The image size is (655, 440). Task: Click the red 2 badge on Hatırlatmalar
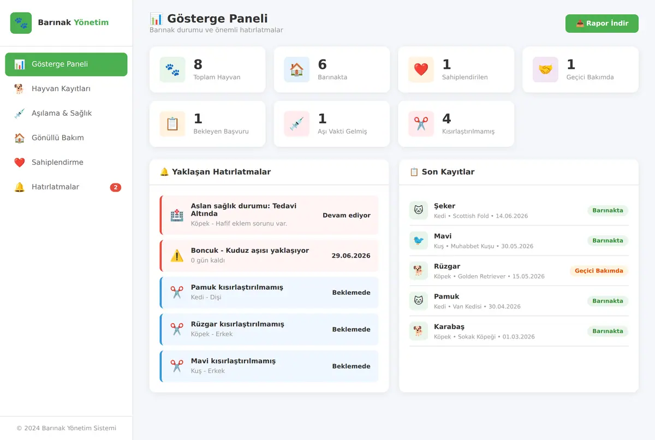pyautogui.click(x=115, y=187)
